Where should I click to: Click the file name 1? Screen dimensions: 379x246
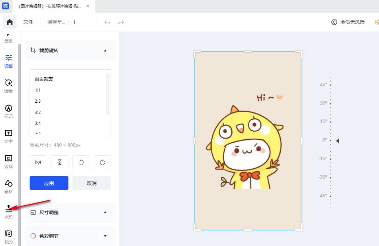point(74,22)
